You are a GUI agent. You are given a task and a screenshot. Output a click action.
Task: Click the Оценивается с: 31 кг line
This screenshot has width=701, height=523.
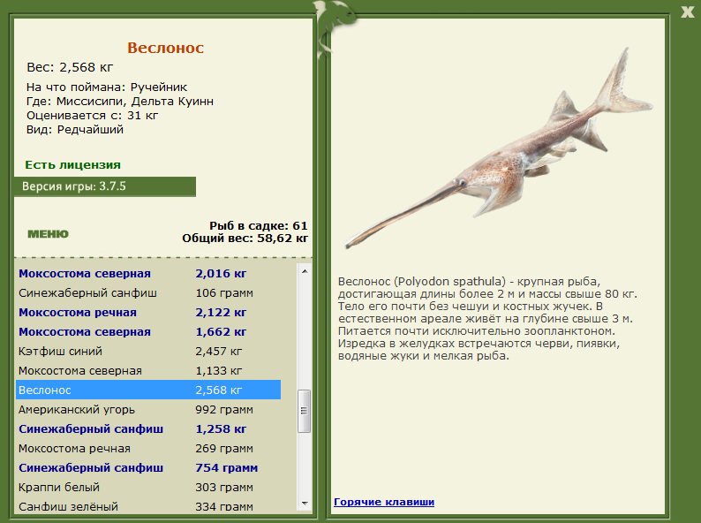point(92,116)
